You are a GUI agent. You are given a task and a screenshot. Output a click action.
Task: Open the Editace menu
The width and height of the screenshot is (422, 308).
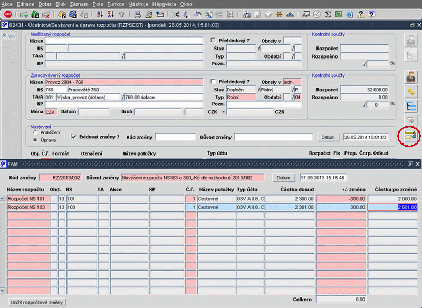(x=25, y=4)
